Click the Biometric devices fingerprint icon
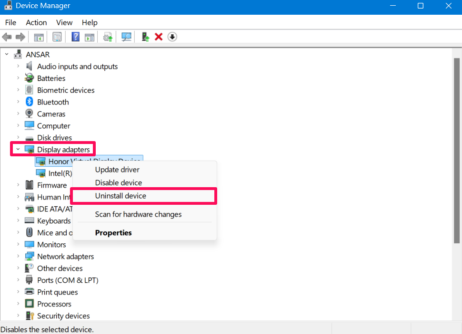This screenshot has width=462, height=334. (29, 90)
